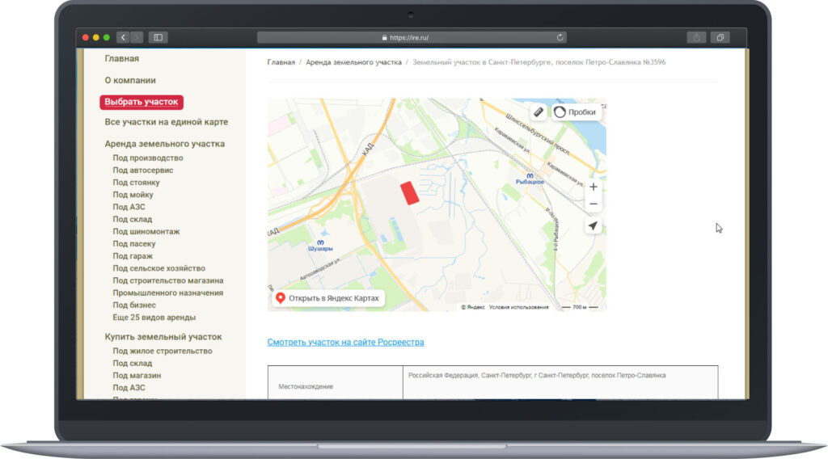Select Под автосервис
This screenshot has height=459, width=828.
pyautogui.click(x=142, y=170)
